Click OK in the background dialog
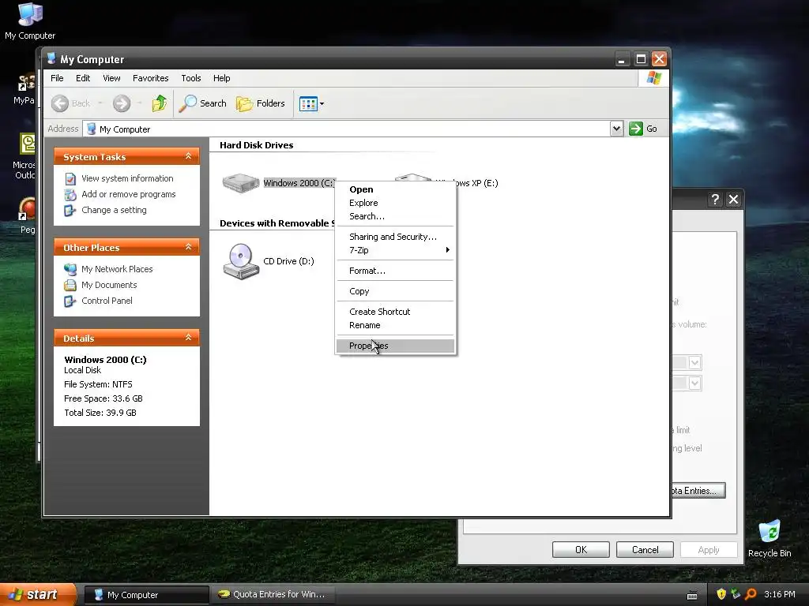809x606 pixels. [581, 550]
